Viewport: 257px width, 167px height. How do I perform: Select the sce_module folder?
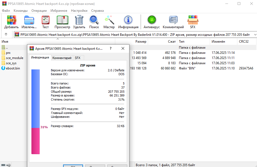(x=14, y=58)
